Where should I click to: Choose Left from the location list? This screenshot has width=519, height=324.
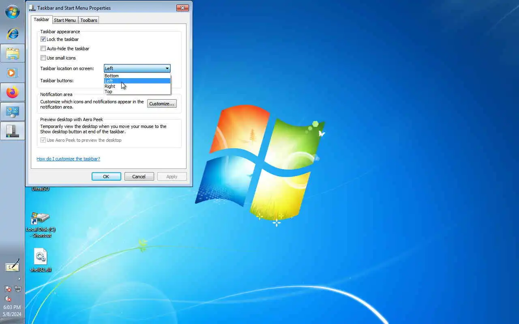(x=137, y=81)
